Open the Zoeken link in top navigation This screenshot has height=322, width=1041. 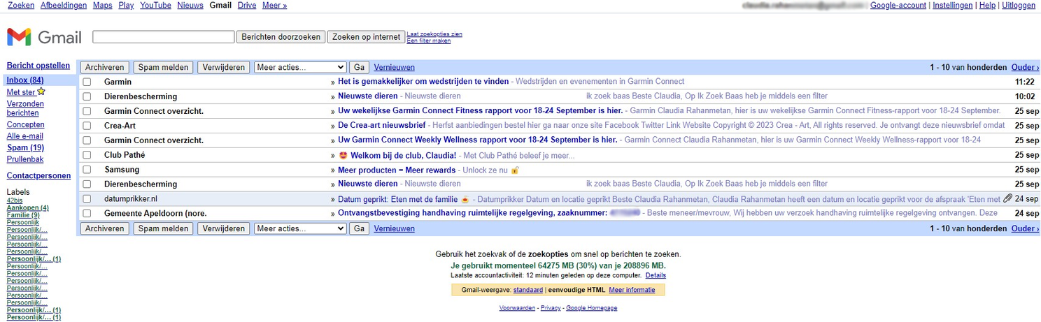20,5
